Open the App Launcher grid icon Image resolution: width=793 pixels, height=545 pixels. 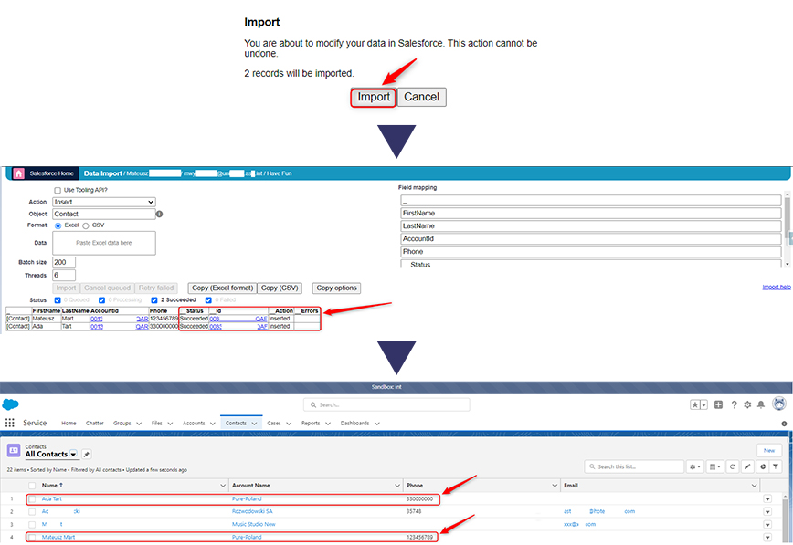point(10,423)
